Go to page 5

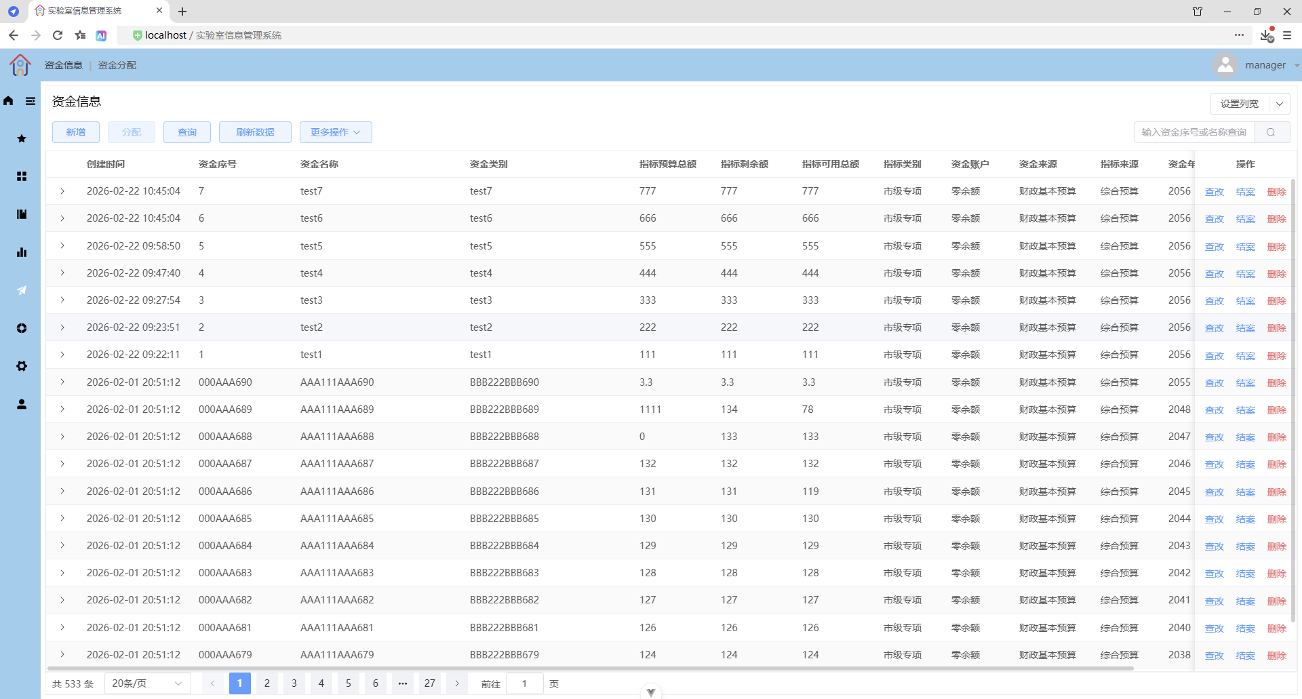[x=349, y=683]
